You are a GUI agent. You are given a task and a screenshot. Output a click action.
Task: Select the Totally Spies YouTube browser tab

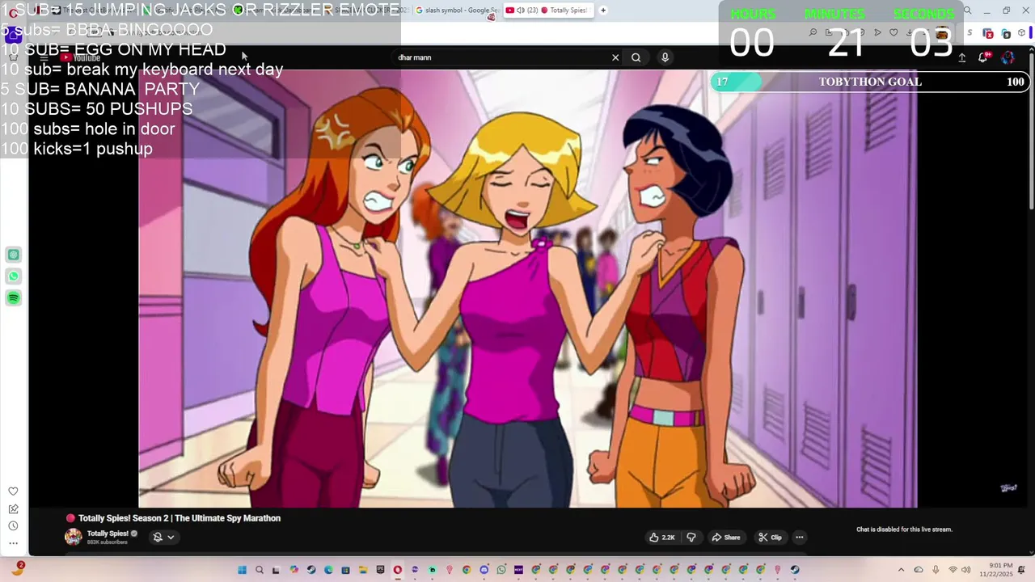click(x=548, y=11)
